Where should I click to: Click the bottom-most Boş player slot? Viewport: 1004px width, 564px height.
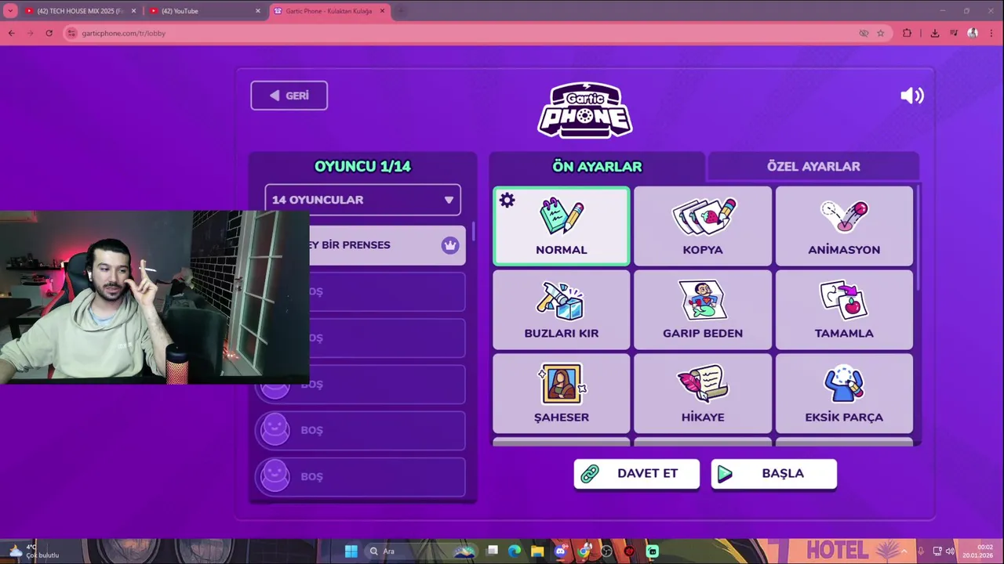pyautogui.click(x=361, y=476)
